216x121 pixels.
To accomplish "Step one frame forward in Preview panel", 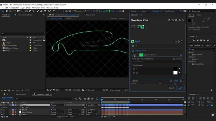I will pos(205,40).
